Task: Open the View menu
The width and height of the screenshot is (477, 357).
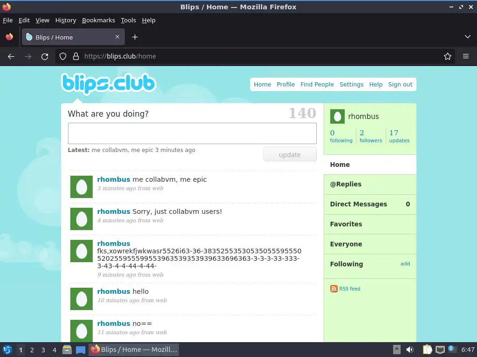Action: (x=42, y=20)
